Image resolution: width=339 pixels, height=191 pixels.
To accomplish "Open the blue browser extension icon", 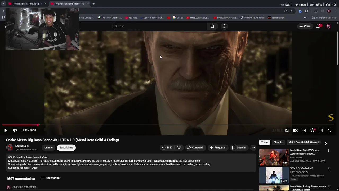I will (300, 11).
